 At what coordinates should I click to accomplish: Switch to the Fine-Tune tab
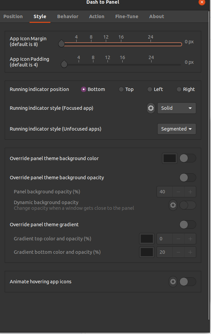pos(127,16)
